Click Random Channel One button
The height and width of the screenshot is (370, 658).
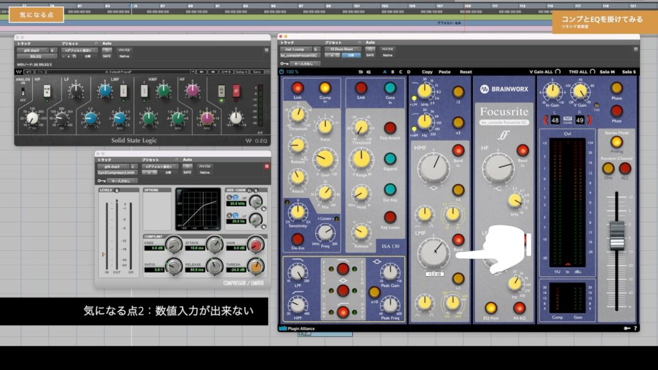click(608, 169)
